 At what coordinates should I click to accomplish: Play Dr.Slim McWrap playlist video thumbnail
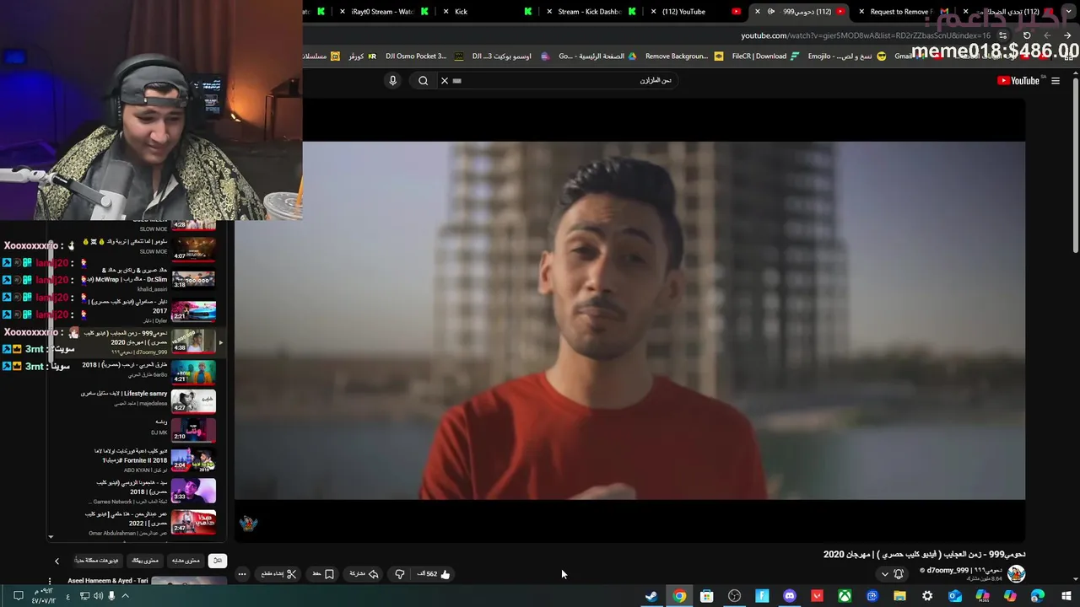point(193,278)
